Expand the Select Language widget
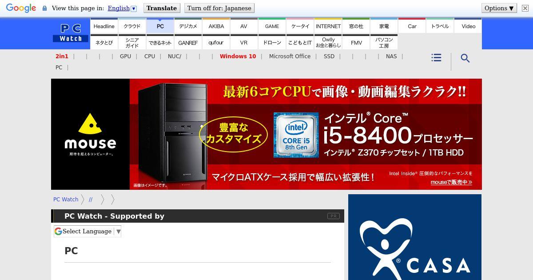Image resolution: width=533 pixels, height=280 pixels. tap(88, 231)
